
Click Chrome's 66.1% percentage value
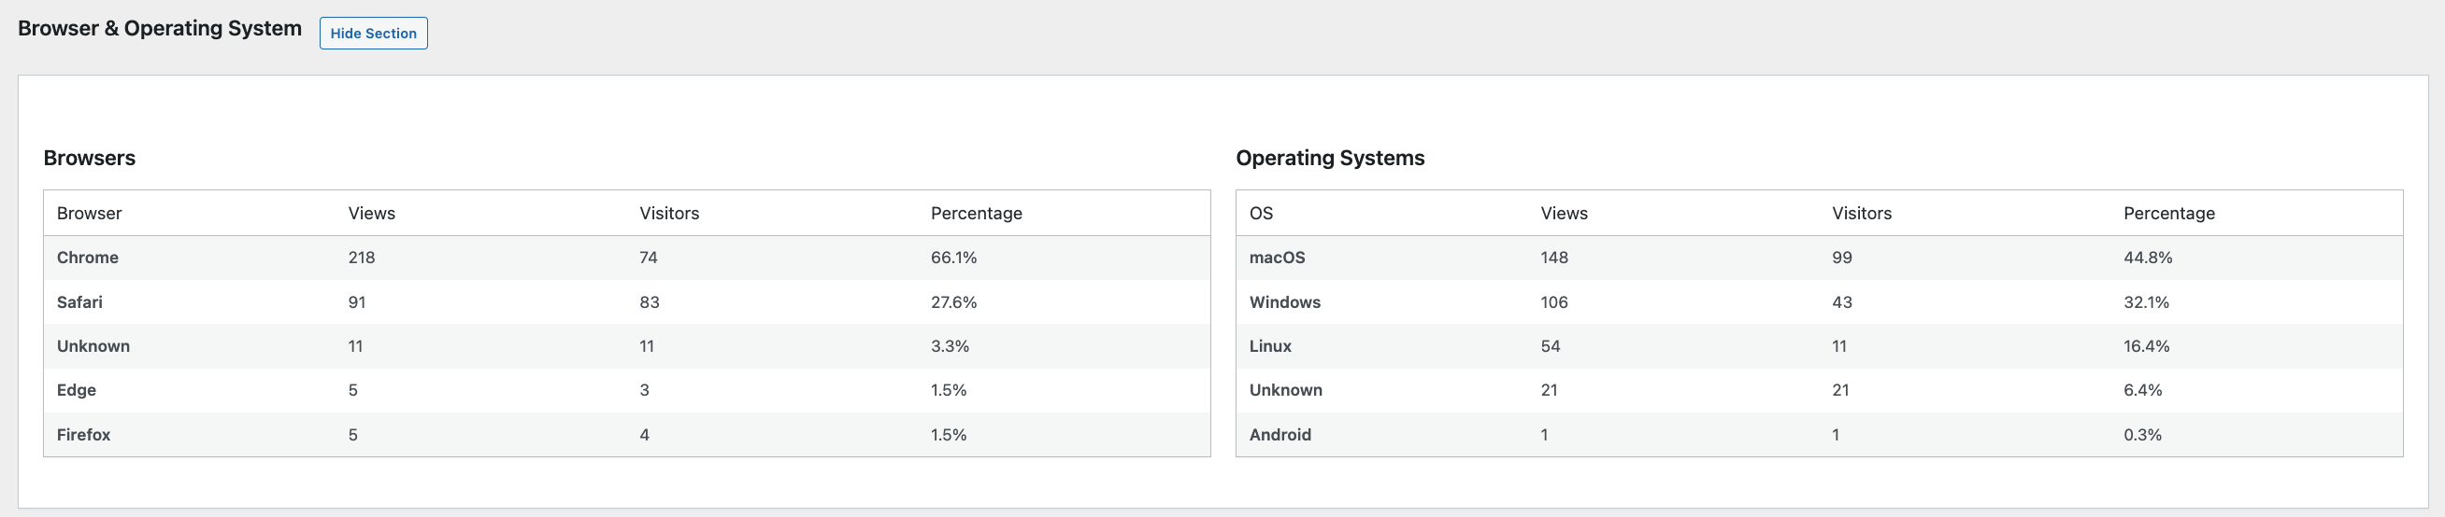[x=953, y=258]
